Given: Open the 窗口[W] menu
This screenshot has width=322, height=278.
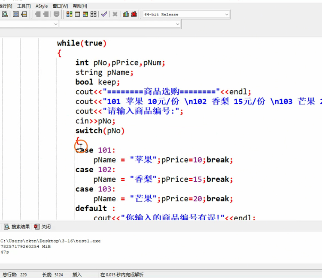Looking at the screenshot, I should [x=60, y=6].
